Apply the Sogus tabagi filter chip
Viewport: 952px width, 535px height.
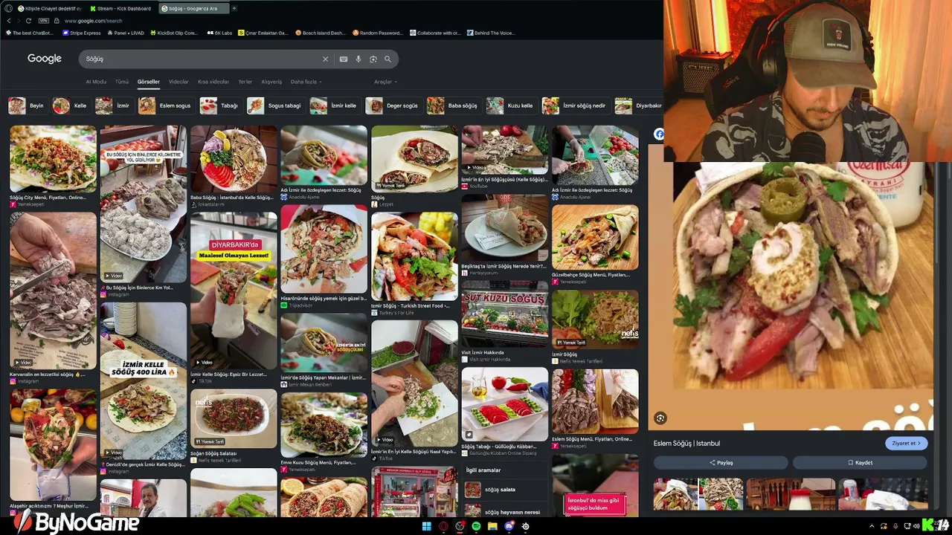pyautogui.click(x=275, y=106)
